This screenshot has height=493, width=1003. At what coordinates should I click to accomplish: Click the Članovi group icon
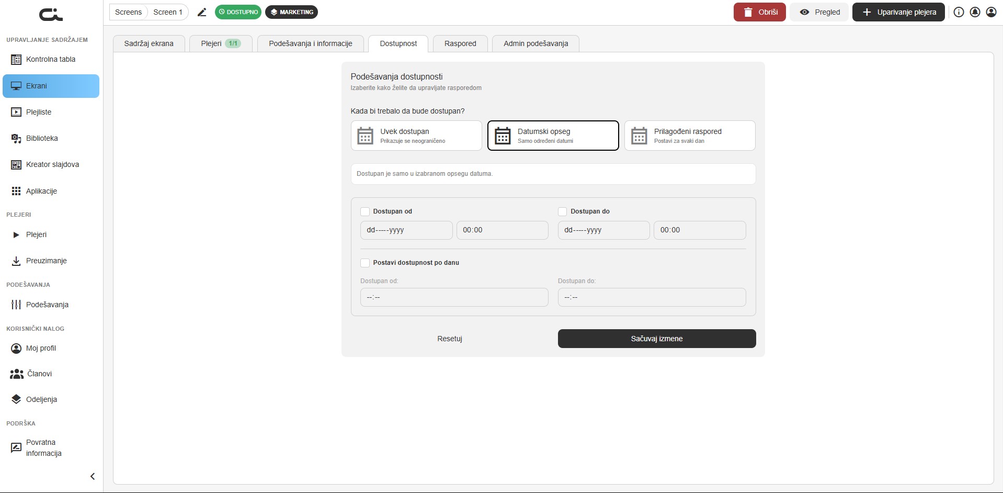pos(17,374)
